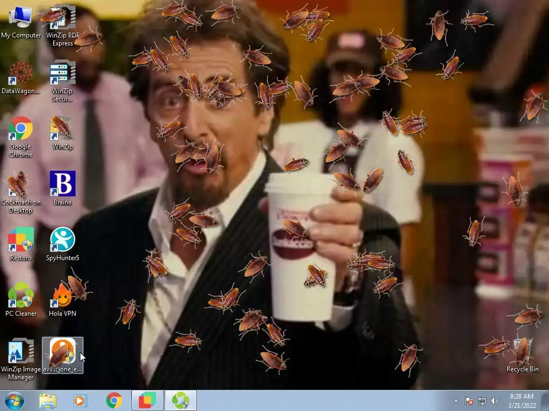Viewport: 549px width, 411px height.
Task: Open the My Computer desktop icon
Action: pyautogui.click(x=21, y=22)
